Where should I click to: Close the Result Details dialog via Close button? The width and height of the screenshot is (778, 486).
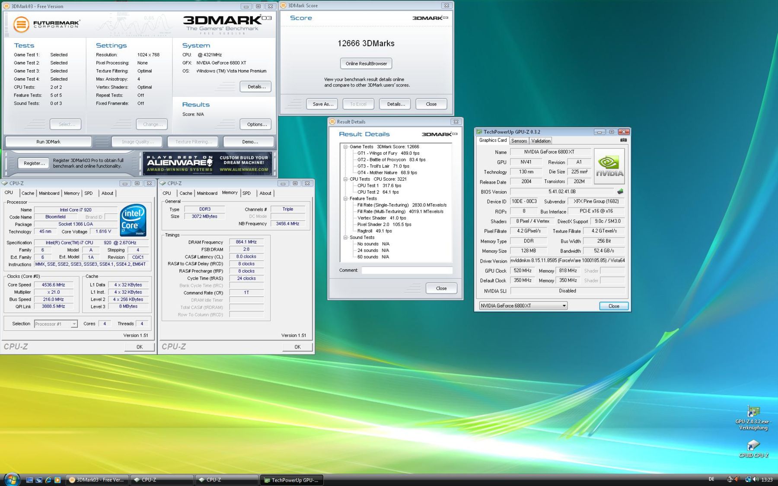(441, 289)
